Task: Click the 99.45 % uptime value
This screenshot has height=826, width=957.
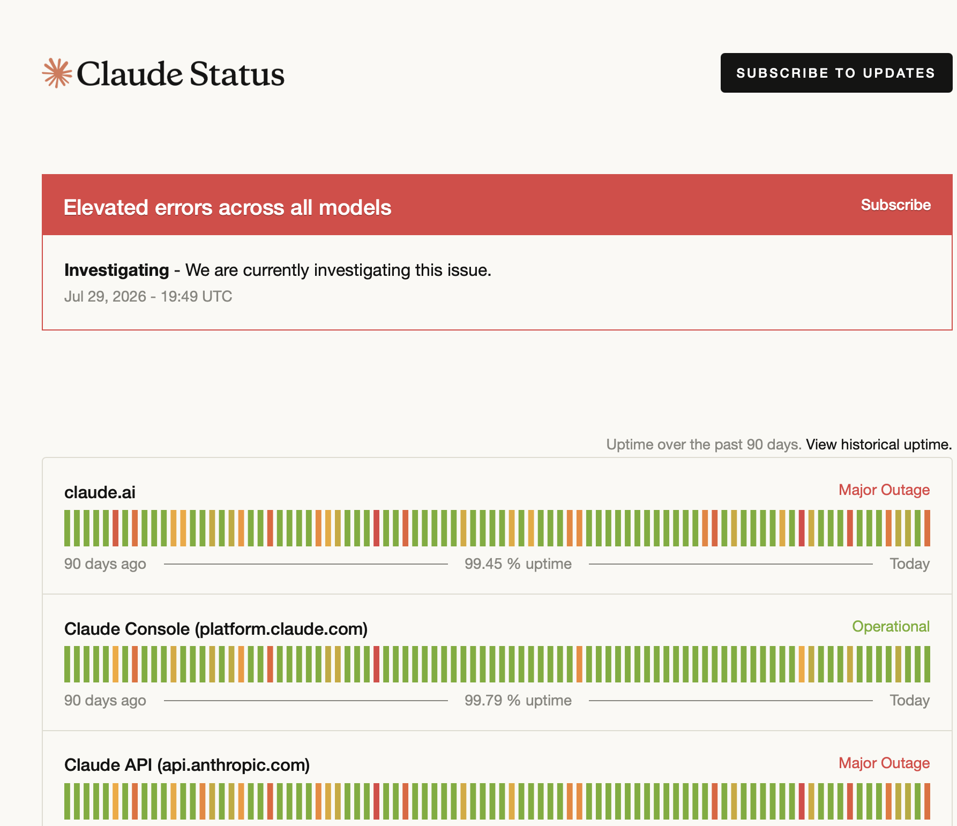Action: pyautogui.click(x=518, y=564)
